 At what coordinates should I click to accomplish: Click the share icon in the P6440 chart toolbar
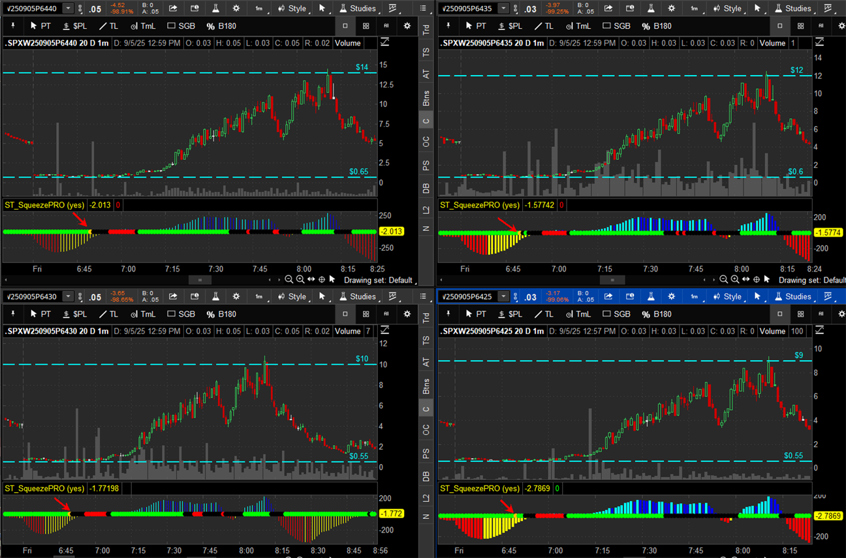173,8
